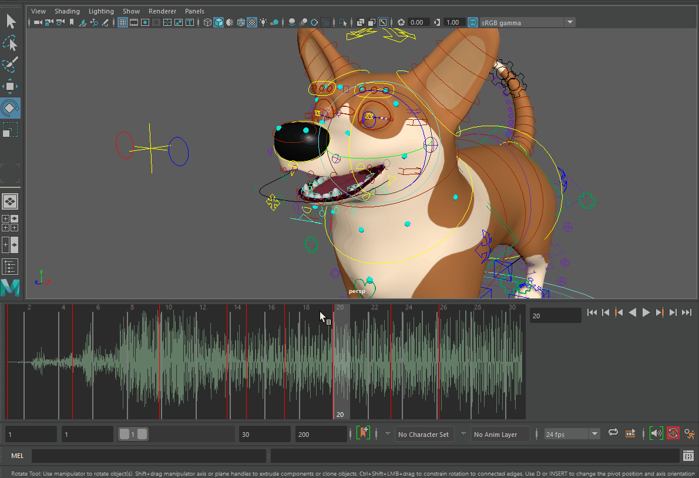Pick the Lasso Select tool

coord(10,43)
